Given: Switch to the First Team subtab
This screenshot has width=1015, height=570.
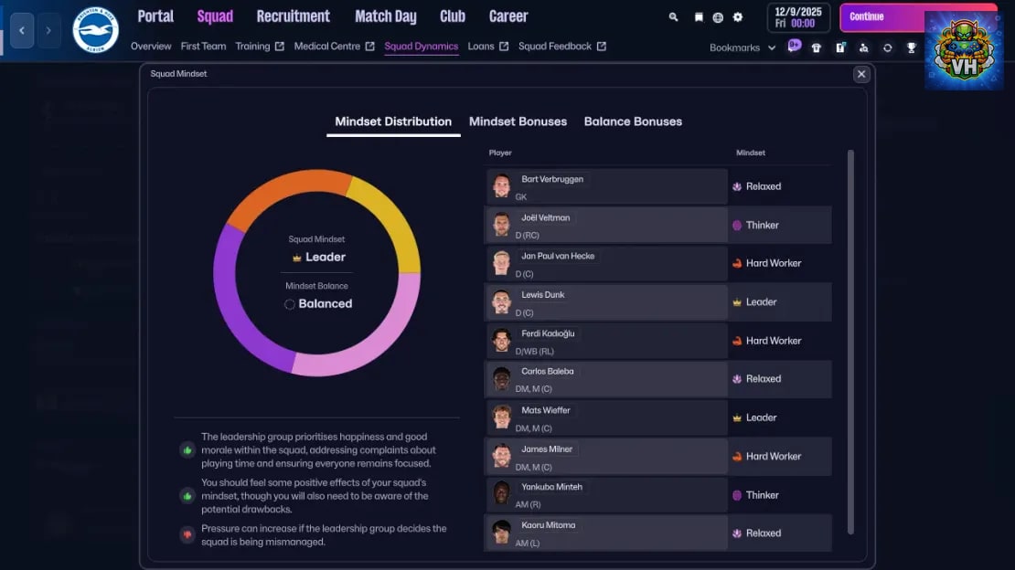Looking at the screenshot, I should (x=203, y=47).
